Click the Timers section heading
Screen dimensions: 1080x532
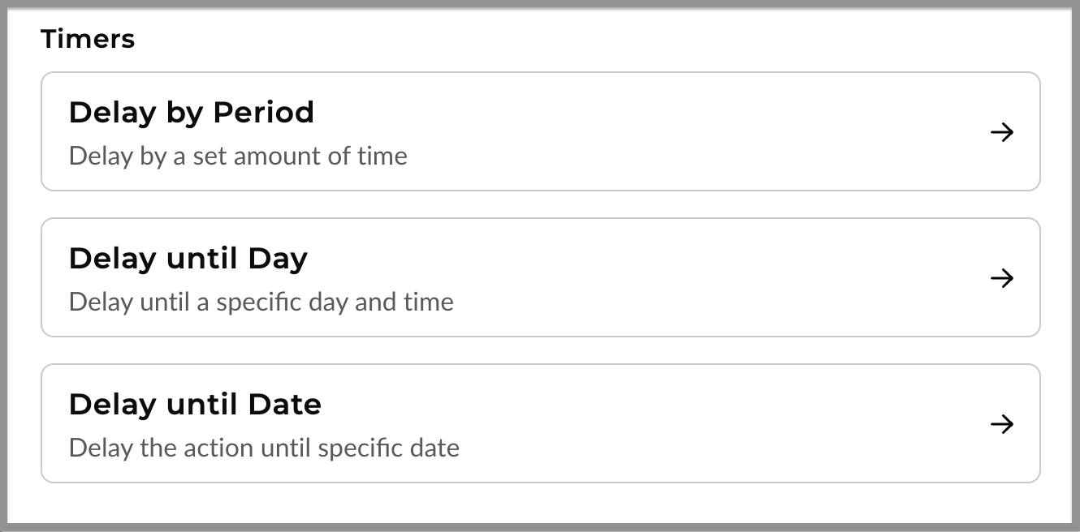point(88,39)
